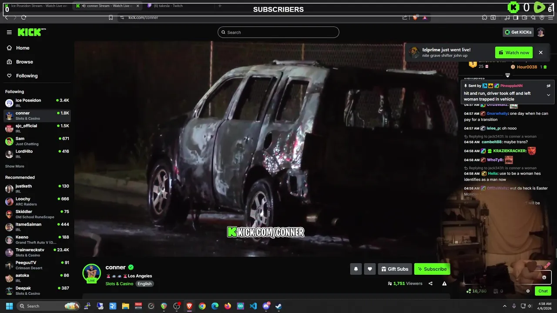557x313 pixels.
Task: Open ItsmeSalman recommended channel
Action: click(x=37, y=227)
